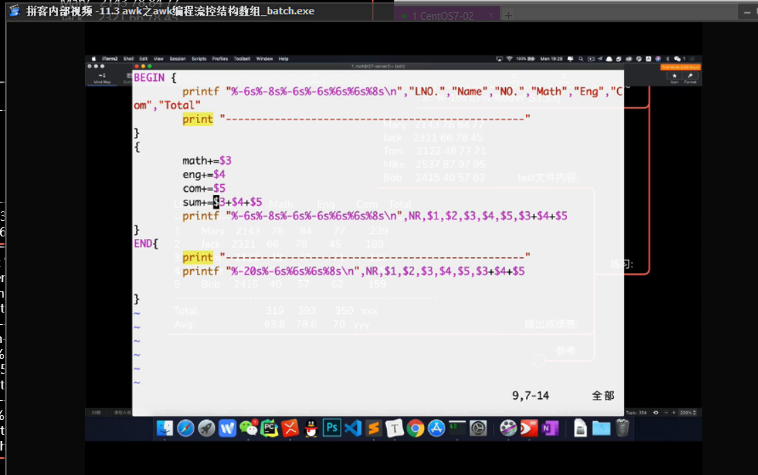Open the Edit menu
The width and height of the screenshot is (758, 475).
[143, 59]
